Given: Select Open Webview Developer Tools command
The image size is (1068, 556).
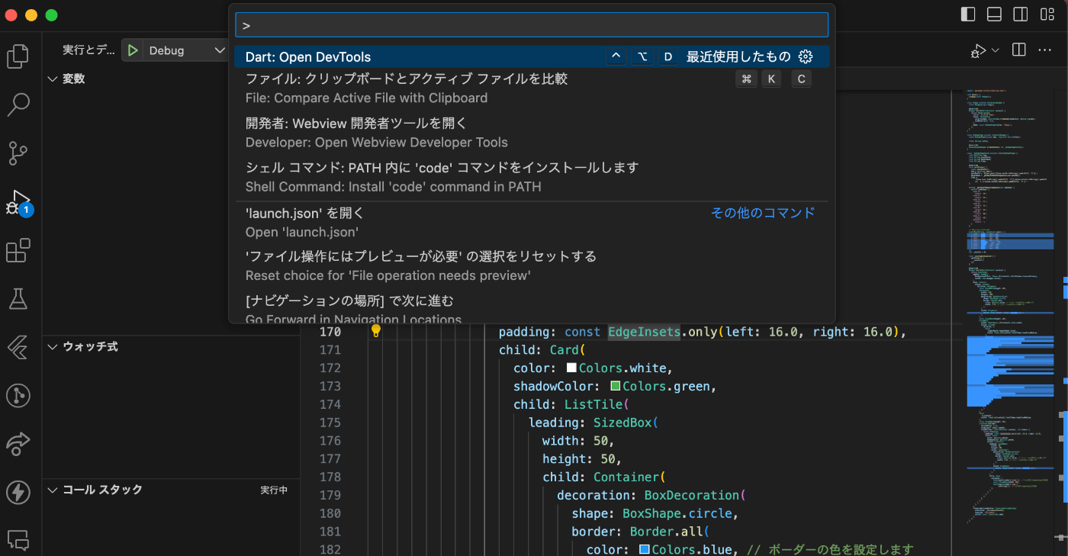Looking at the screenshot, I should [532, 133].
